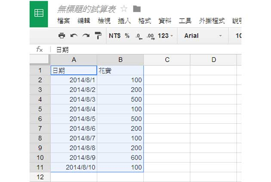Select row 12 header
The image size is (271, 182).
(x=40, y=177)
